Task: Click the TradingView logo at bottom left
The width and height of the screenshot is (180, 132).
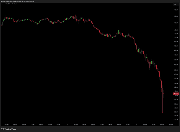Action: point(8,129)
